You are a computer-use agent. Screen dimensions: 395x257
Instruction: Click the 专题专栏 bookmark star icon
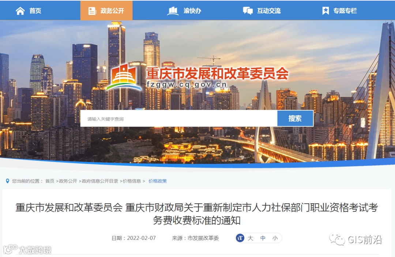(326, 11)
